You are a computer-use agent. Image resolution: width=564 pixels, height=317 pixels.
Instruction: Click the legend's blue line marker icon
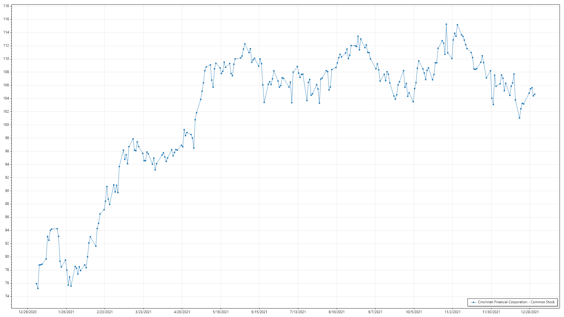474,302
